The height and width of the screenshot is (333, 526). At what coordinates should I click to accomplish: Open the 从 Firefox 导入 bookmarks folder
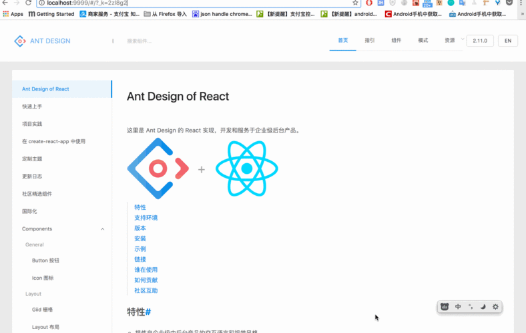pos(165,14)
